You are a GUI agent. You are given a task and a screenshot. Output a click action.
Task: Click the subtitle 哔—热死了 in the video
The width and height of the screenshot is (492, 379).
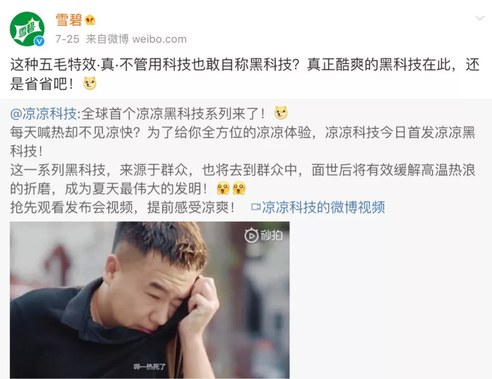[x=149, y=366]
